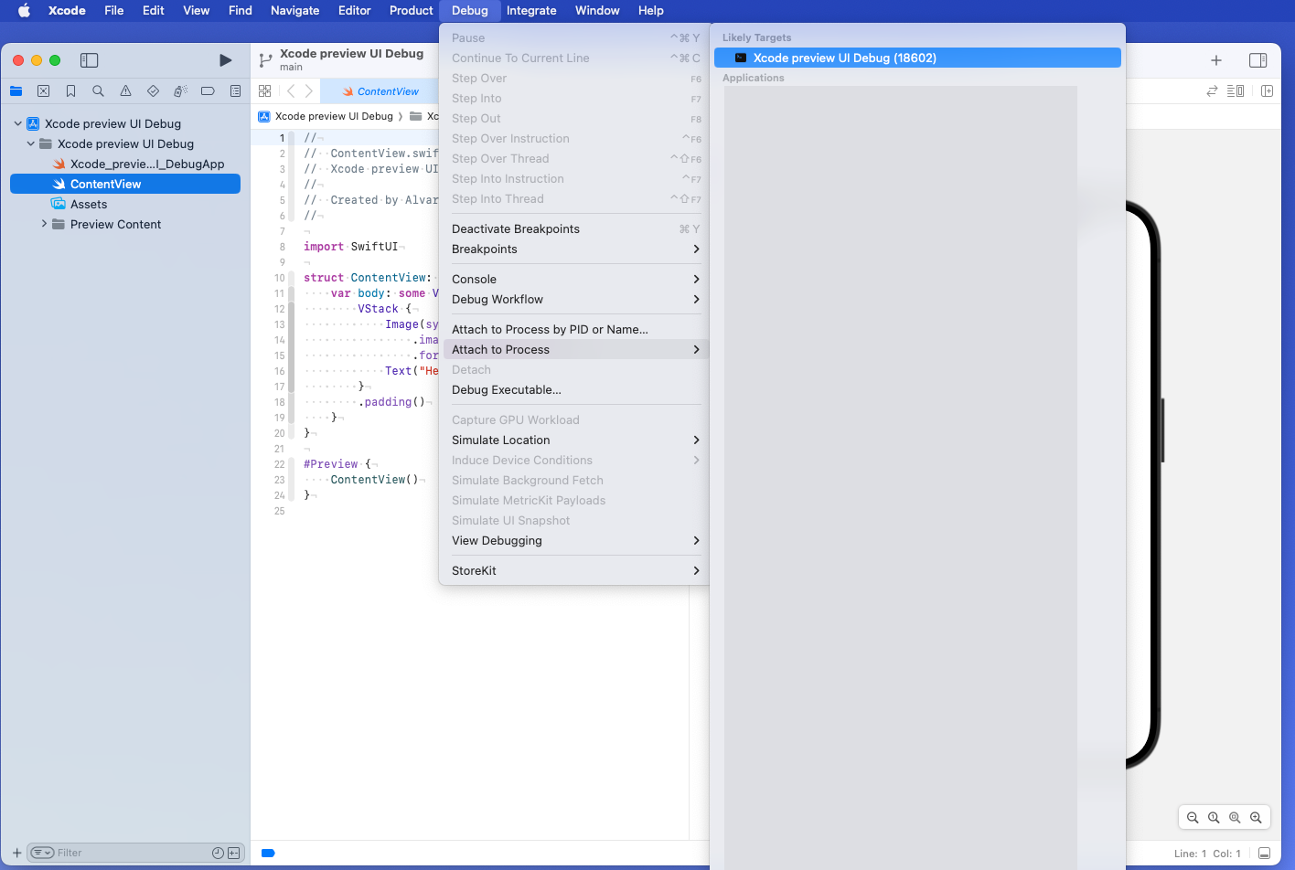
Task: Open the Help menu
Action: (650, 10)
